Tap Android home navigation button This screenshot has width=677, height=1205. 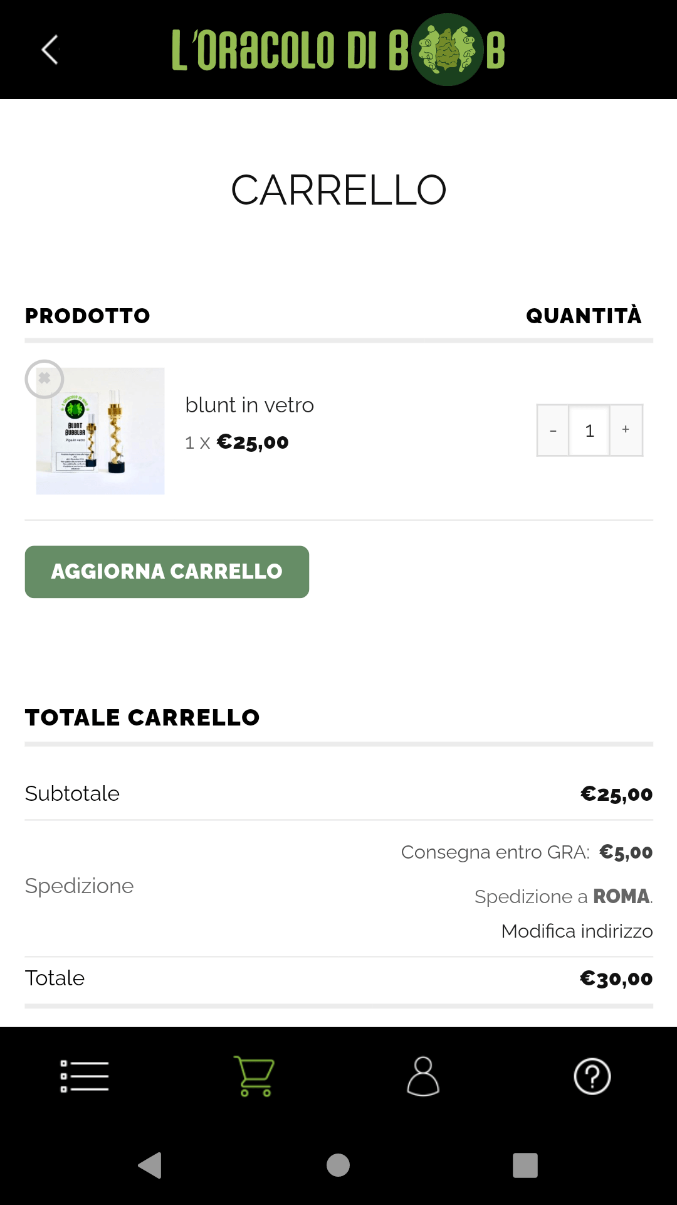[338, 1165]
